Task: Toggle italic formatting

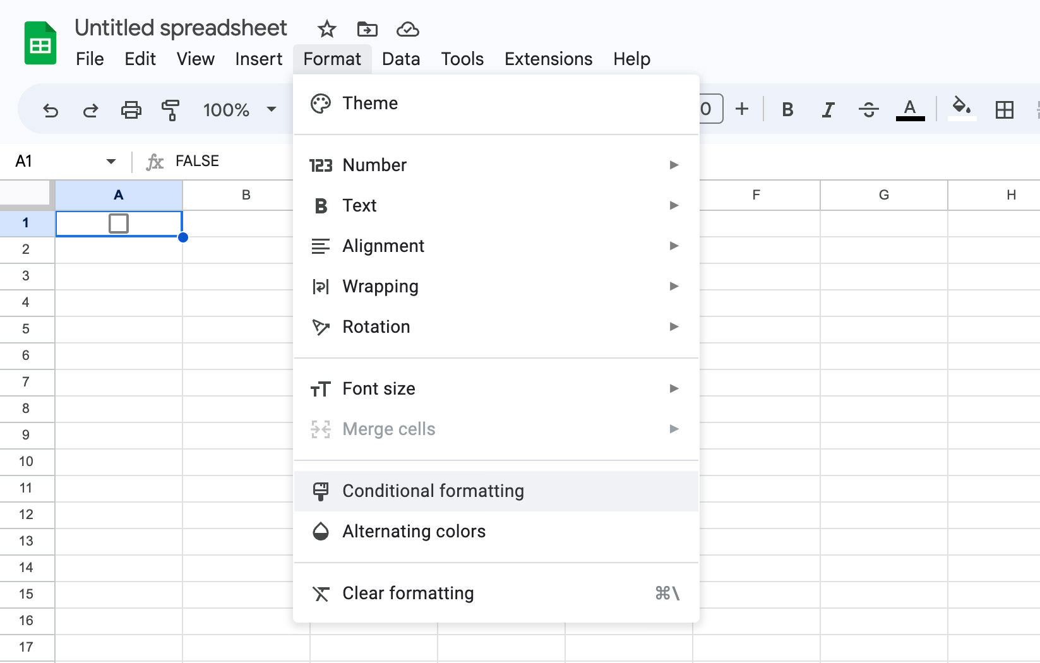Action: click(x=828, y=110)
